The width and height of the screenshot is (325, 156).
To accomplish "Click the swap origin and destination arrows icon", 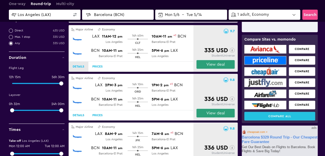I will pos(75,15).
